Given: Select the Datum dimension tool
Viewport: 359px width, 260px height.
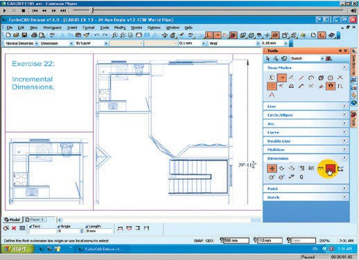Looking at the screenshot, I should (x=301, y=168).
